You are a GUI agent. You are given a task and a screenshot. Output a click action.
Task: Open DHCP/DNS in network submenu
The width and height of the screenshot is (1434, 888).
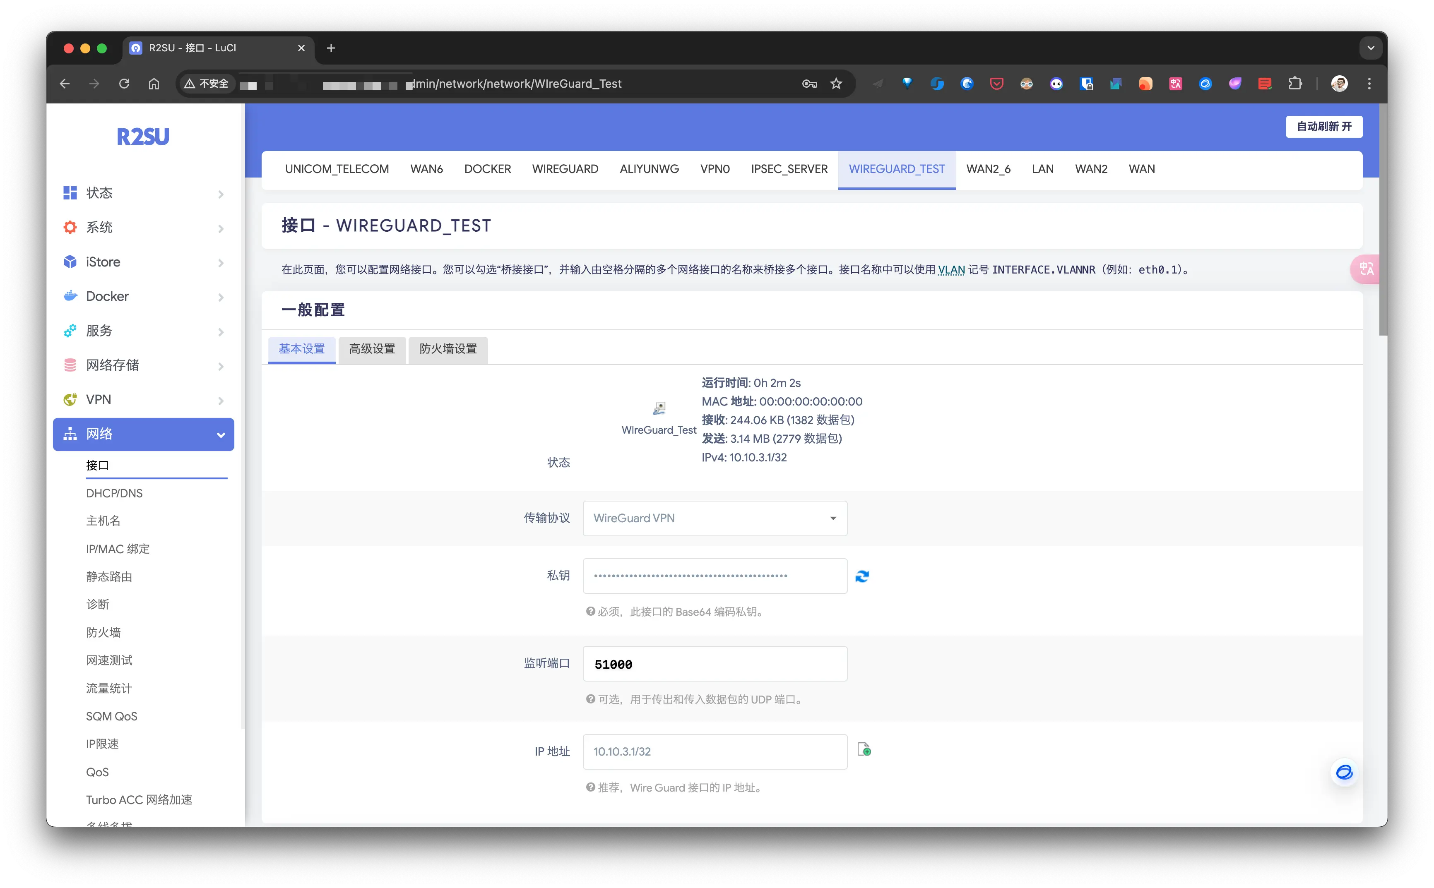point(115,493)
